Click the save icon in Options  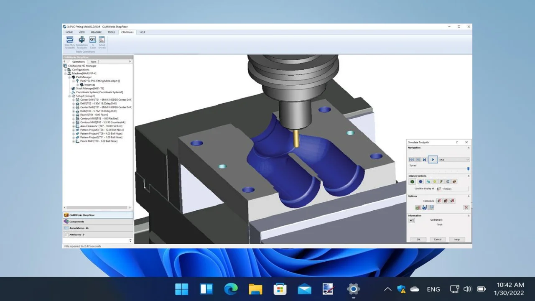[431, 208]
